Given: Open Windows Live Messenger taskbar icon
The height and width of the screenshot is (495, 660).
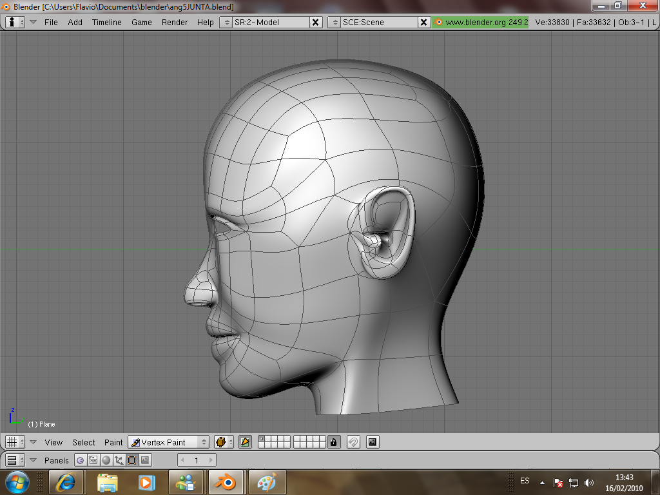Looking at the screenshot, I should point(185,482).
